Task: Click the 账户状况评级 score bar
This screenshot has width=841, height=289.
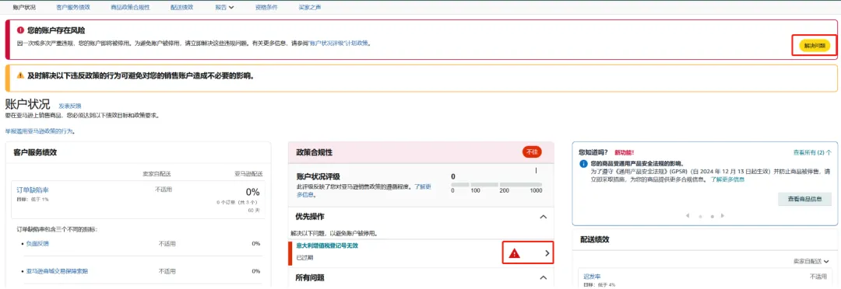Action: [x=497, y=184]
